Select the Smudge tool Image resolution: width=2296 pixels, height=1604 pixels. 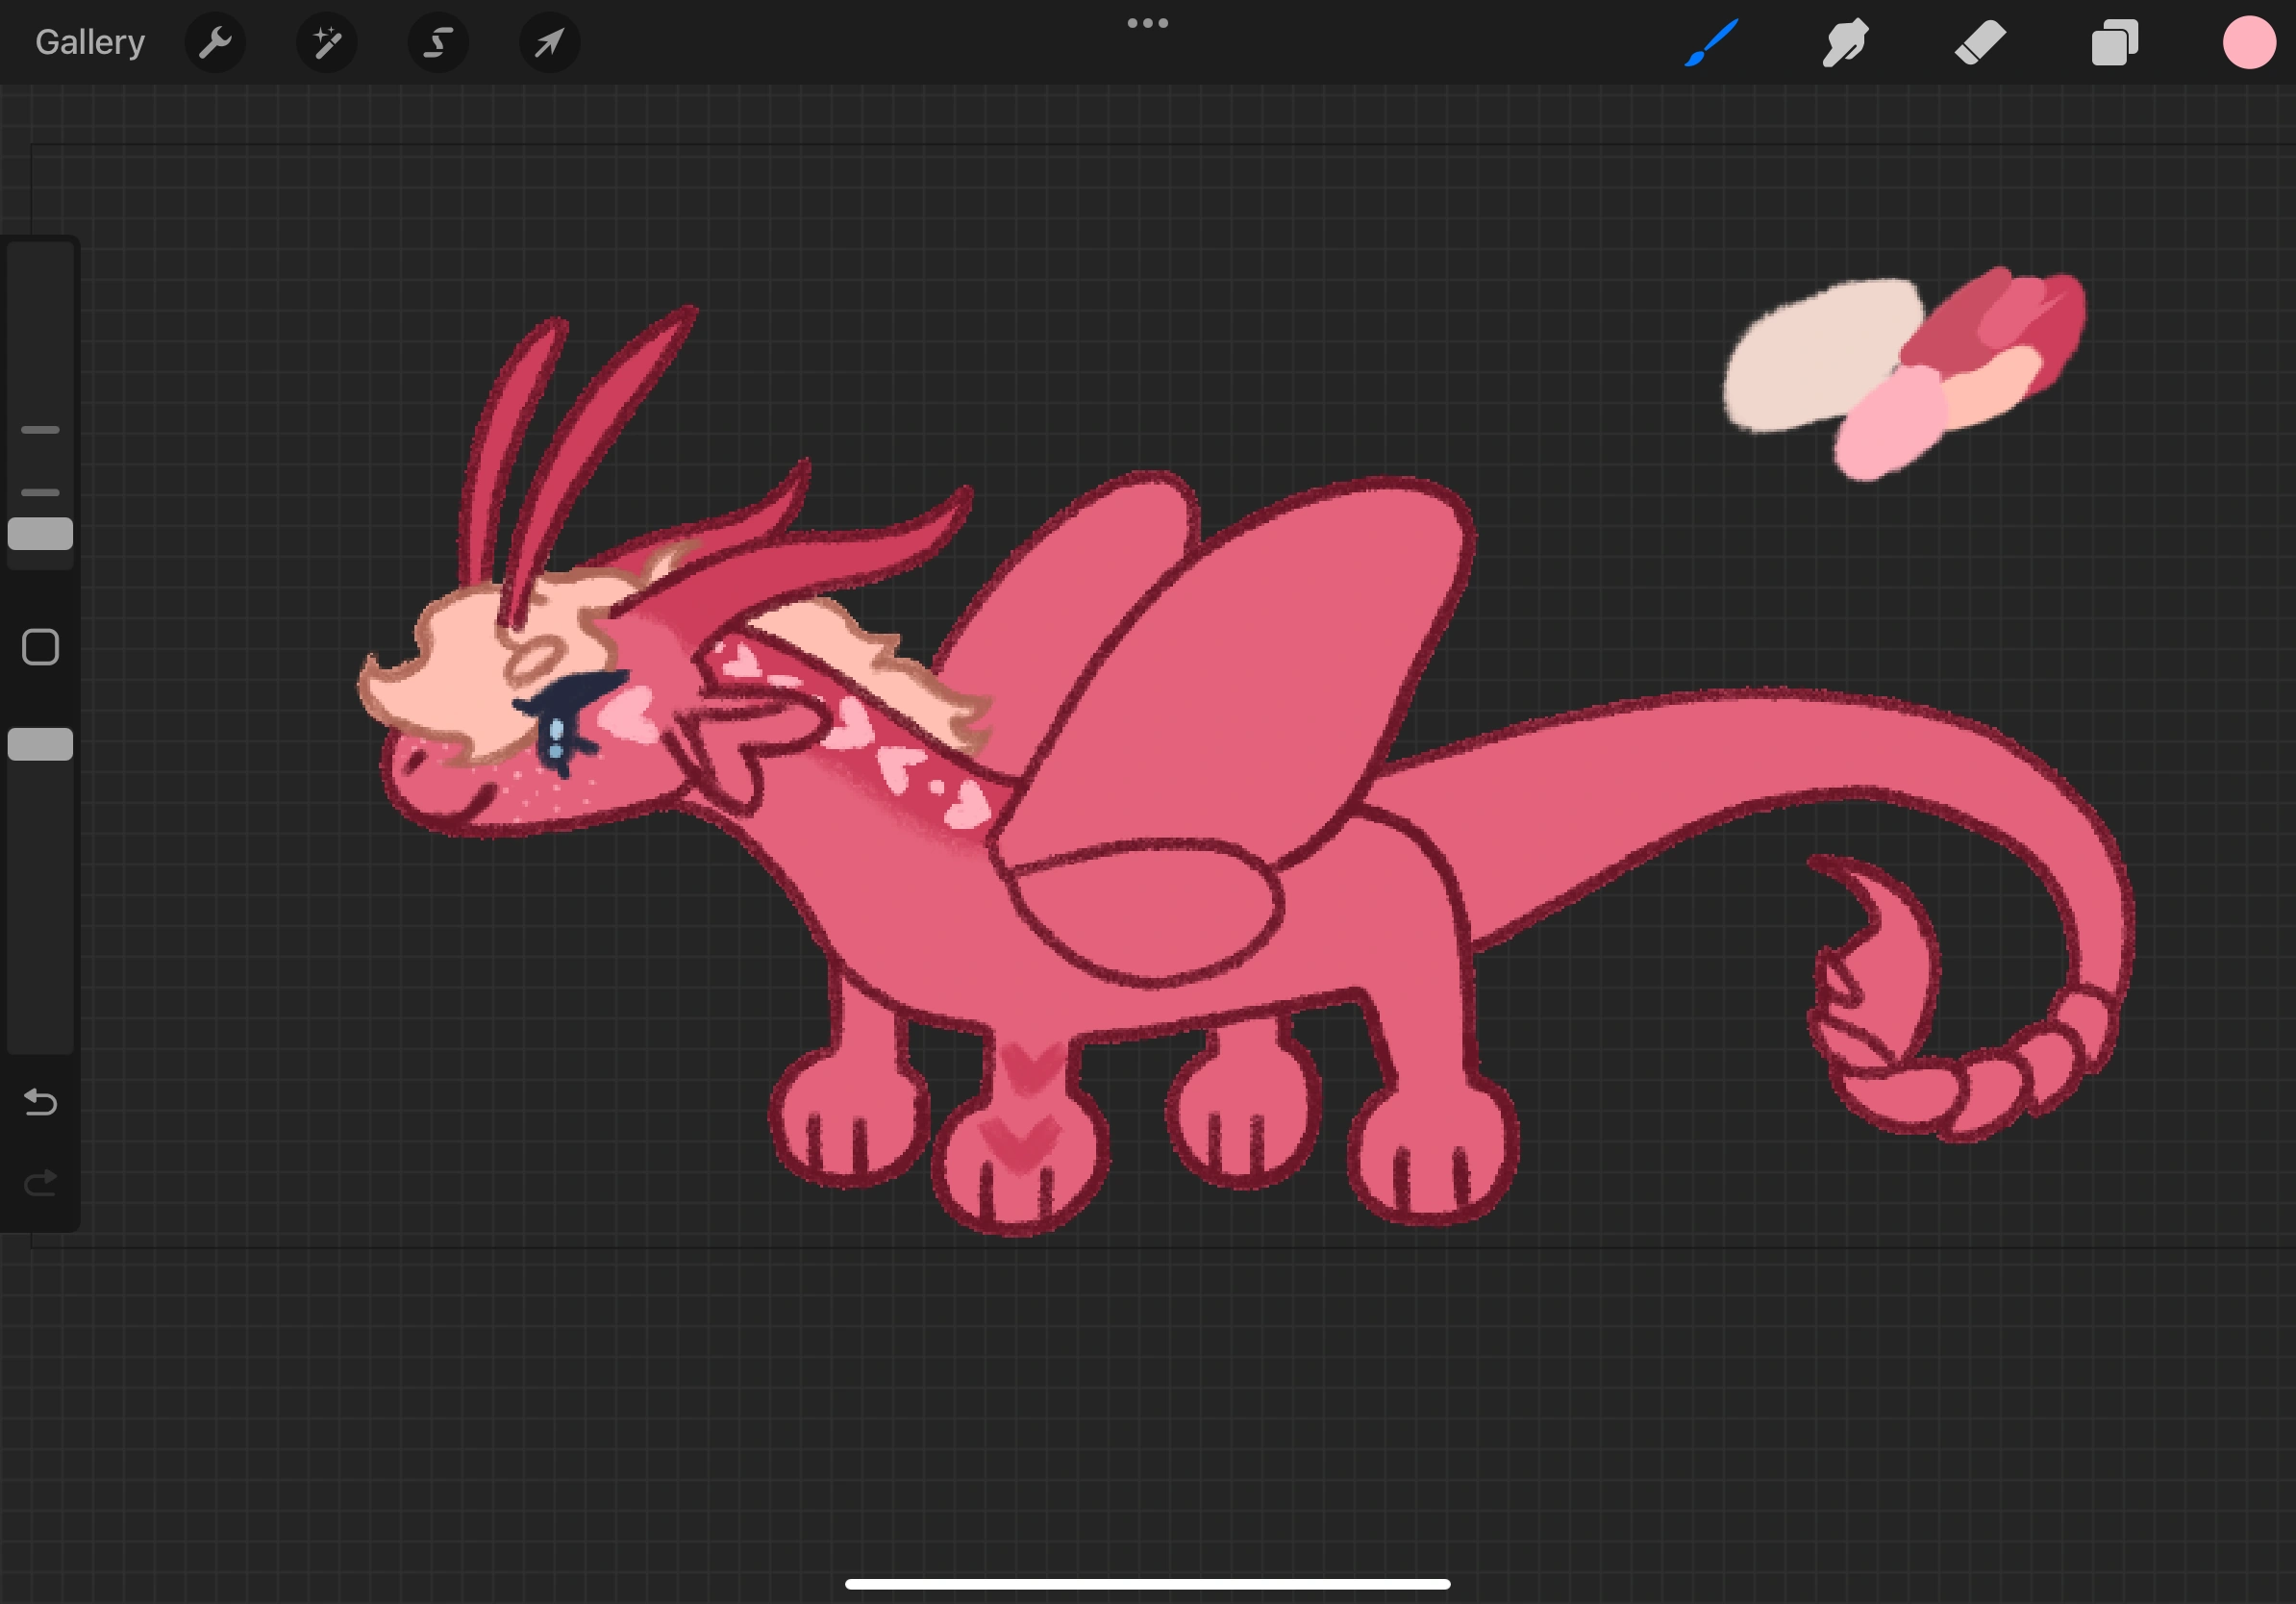click(x=1845, y=42)
